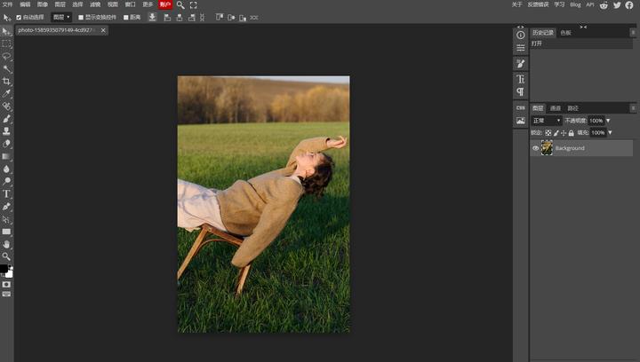
Task: Select the Zoom magnifier tool in the left toolbar
Action: tap(6, 256)
